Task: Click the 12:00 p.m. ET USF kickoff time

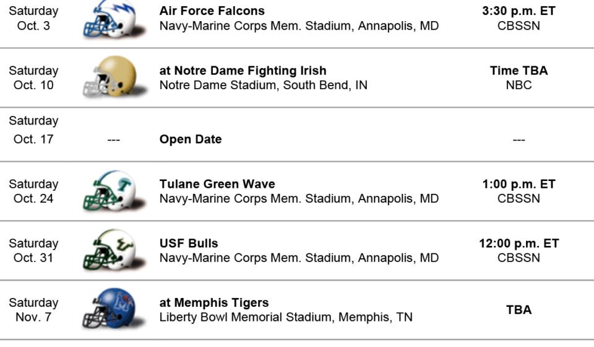Action: tap(519, 243)
